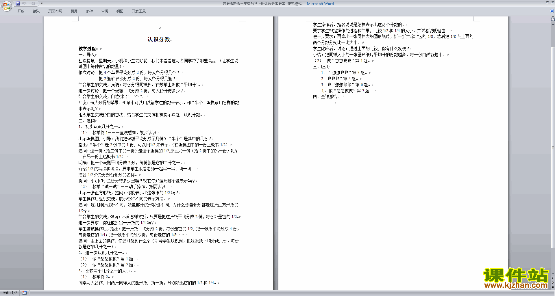Click the line 创设情境：星期天，小明和小兰去野餐
The image size is (555, 296).
click(158, 64)
